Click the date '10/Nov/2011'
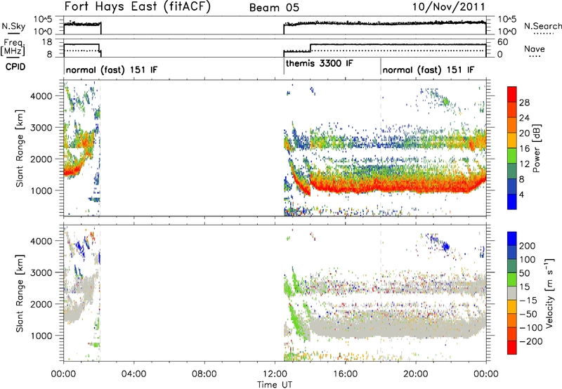 pyautogui.click(x=448, y=7)
